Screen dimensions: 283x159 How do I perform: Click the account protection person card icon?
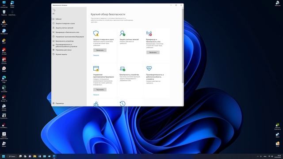coord(122,34)
